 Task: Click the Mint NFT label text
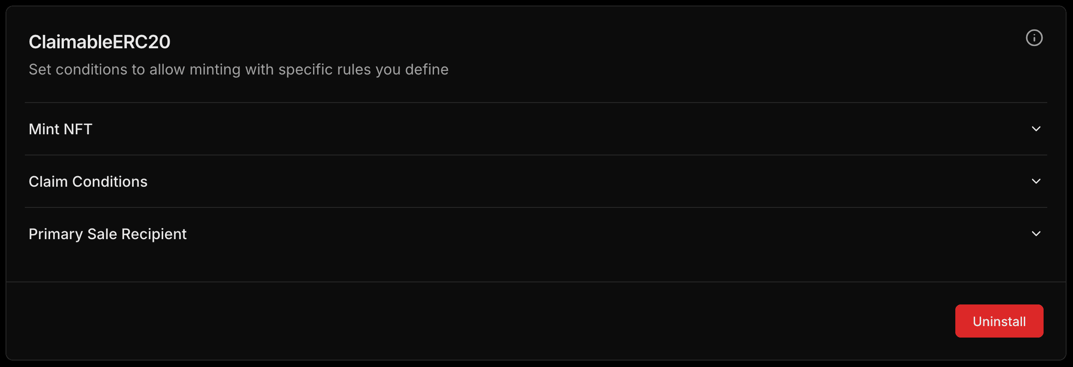pyautogui.click(x=60, y=129)
